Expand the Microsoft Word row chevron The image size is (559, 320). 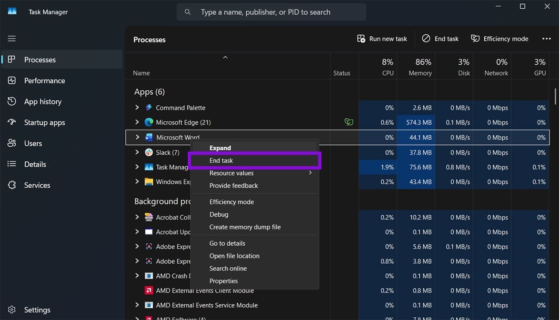pos(138,137)
